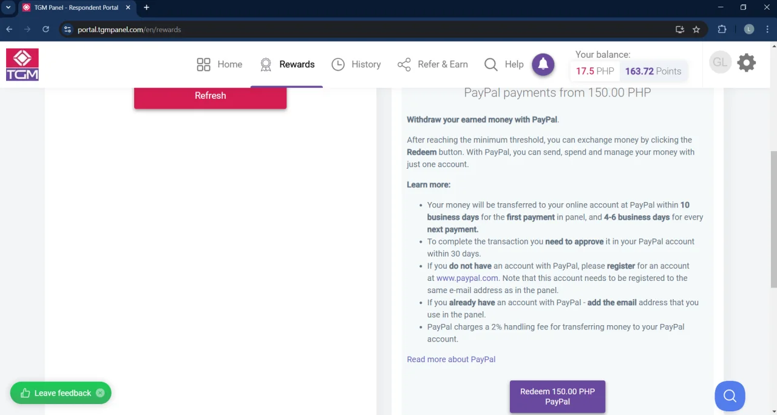Open Refer & Earn menu item
The width and height of the screenshot is (777, 415).
click(432, 64)
